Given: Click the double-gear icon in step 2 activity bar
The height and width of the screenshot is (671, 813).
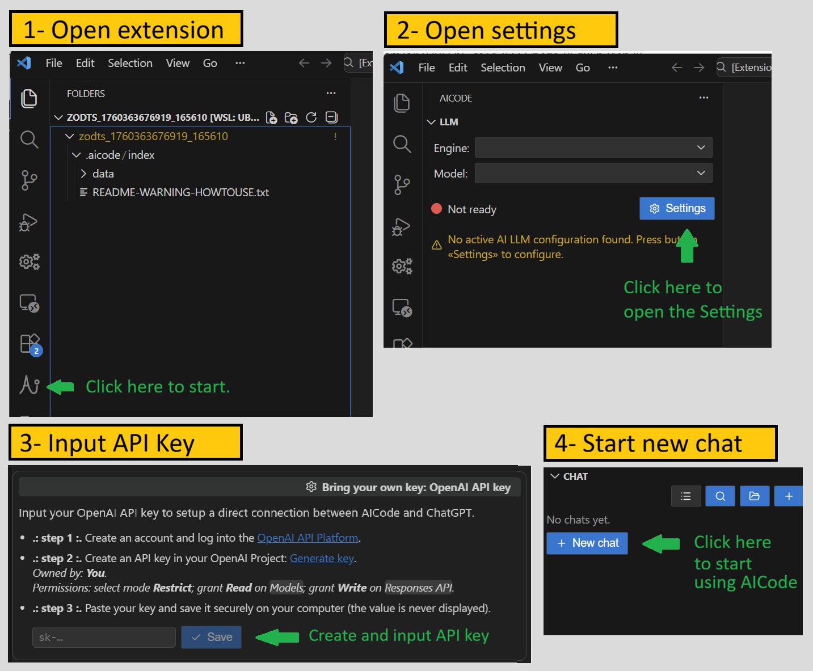Looking at the screenshot, I should (402, 266).
